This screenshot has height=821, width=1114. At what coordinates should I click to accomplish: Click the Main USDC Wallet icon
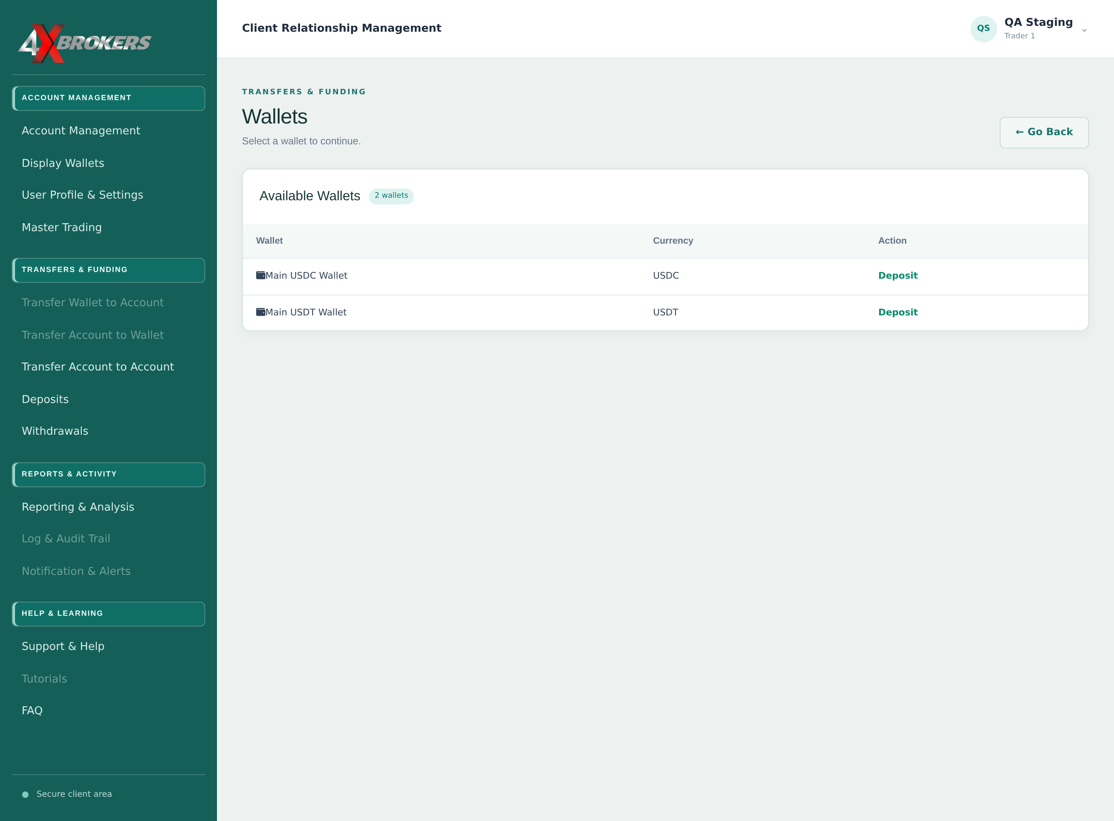coord(260,275)
